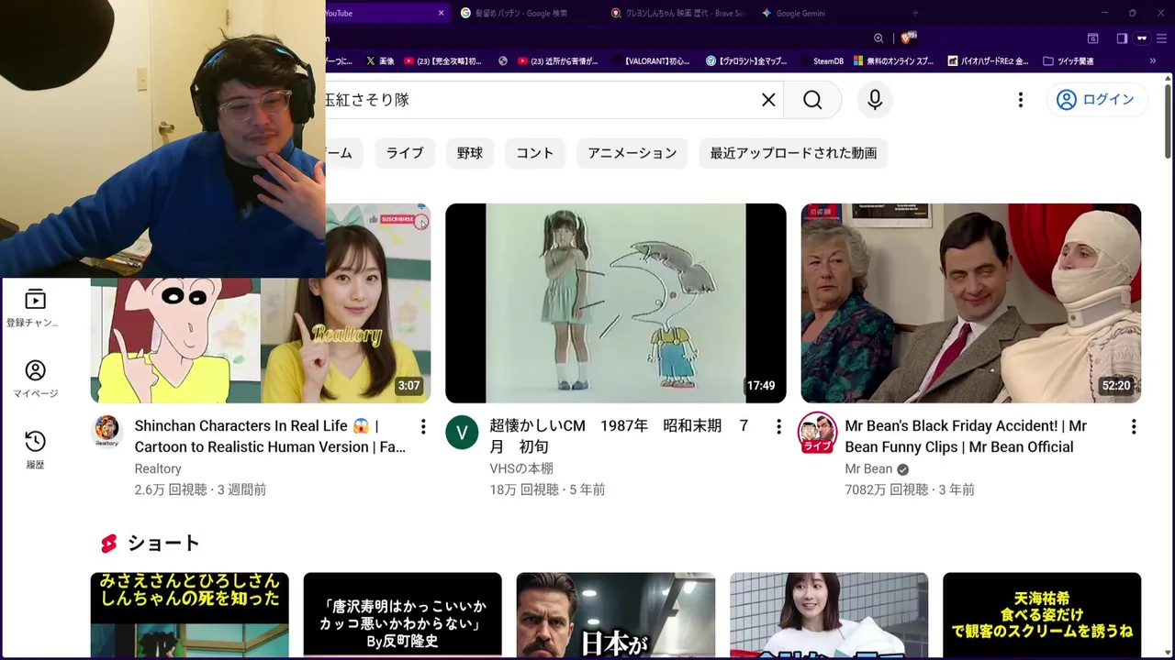Click the Shinchan Characters In Real Life title
The width and height of the screenshot is (1175, 660).
[x=270, y=436]
